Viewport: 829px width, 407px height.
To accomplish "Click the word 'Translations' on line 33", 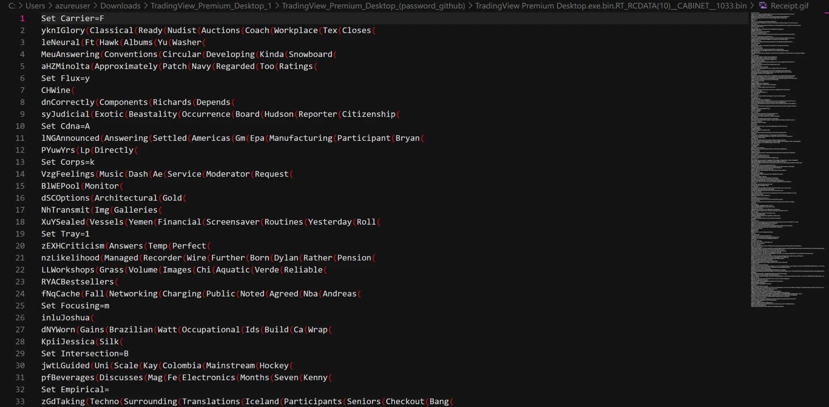I will tap(211, 401).
